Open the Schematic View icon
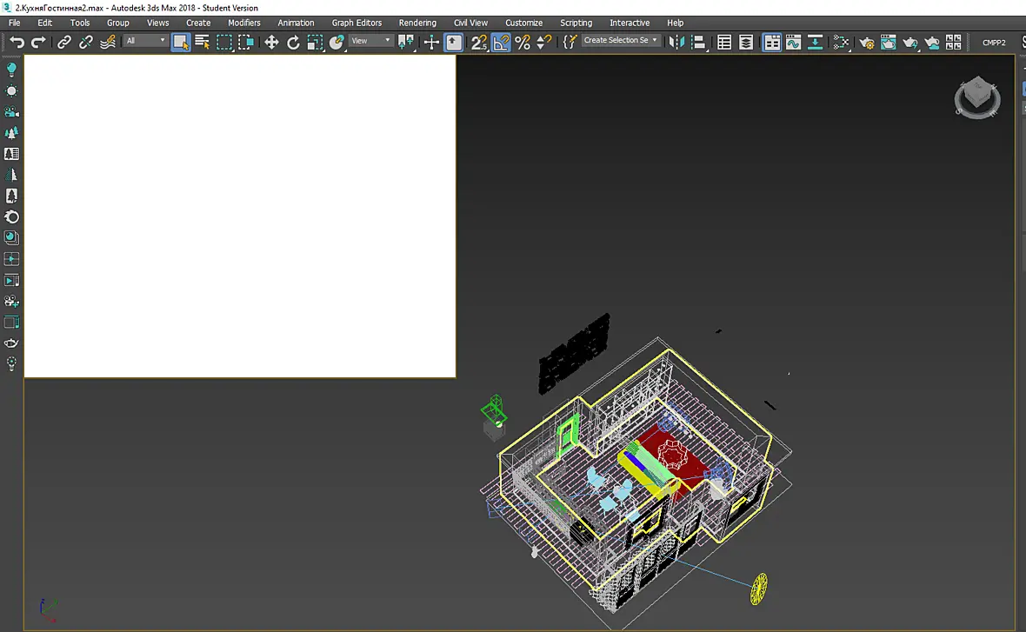This screenshot has width=1026, height=632. [x=816, y=43]
